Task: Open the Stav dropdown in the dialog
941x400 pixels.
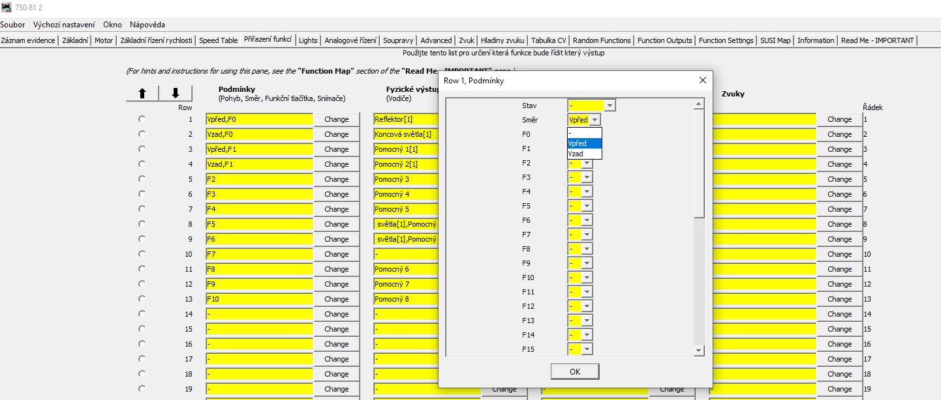Action: [609, 106]
